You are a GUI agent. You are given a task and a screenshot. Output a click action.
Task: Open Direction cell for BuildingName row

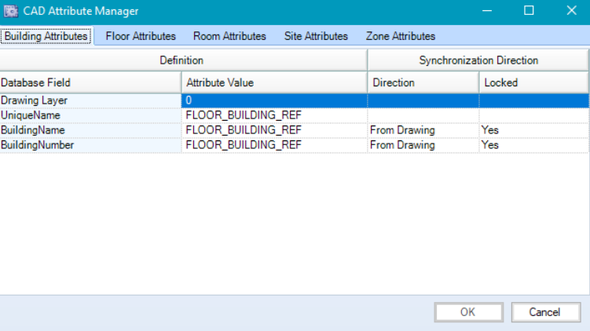[423, 130]
